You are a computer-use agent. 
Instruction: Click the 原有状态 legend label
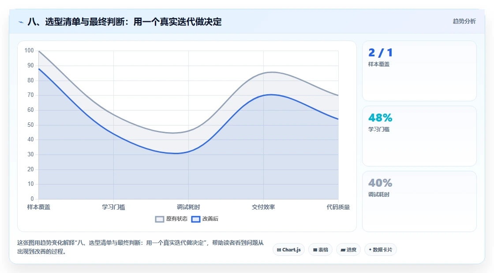[177, 219]
